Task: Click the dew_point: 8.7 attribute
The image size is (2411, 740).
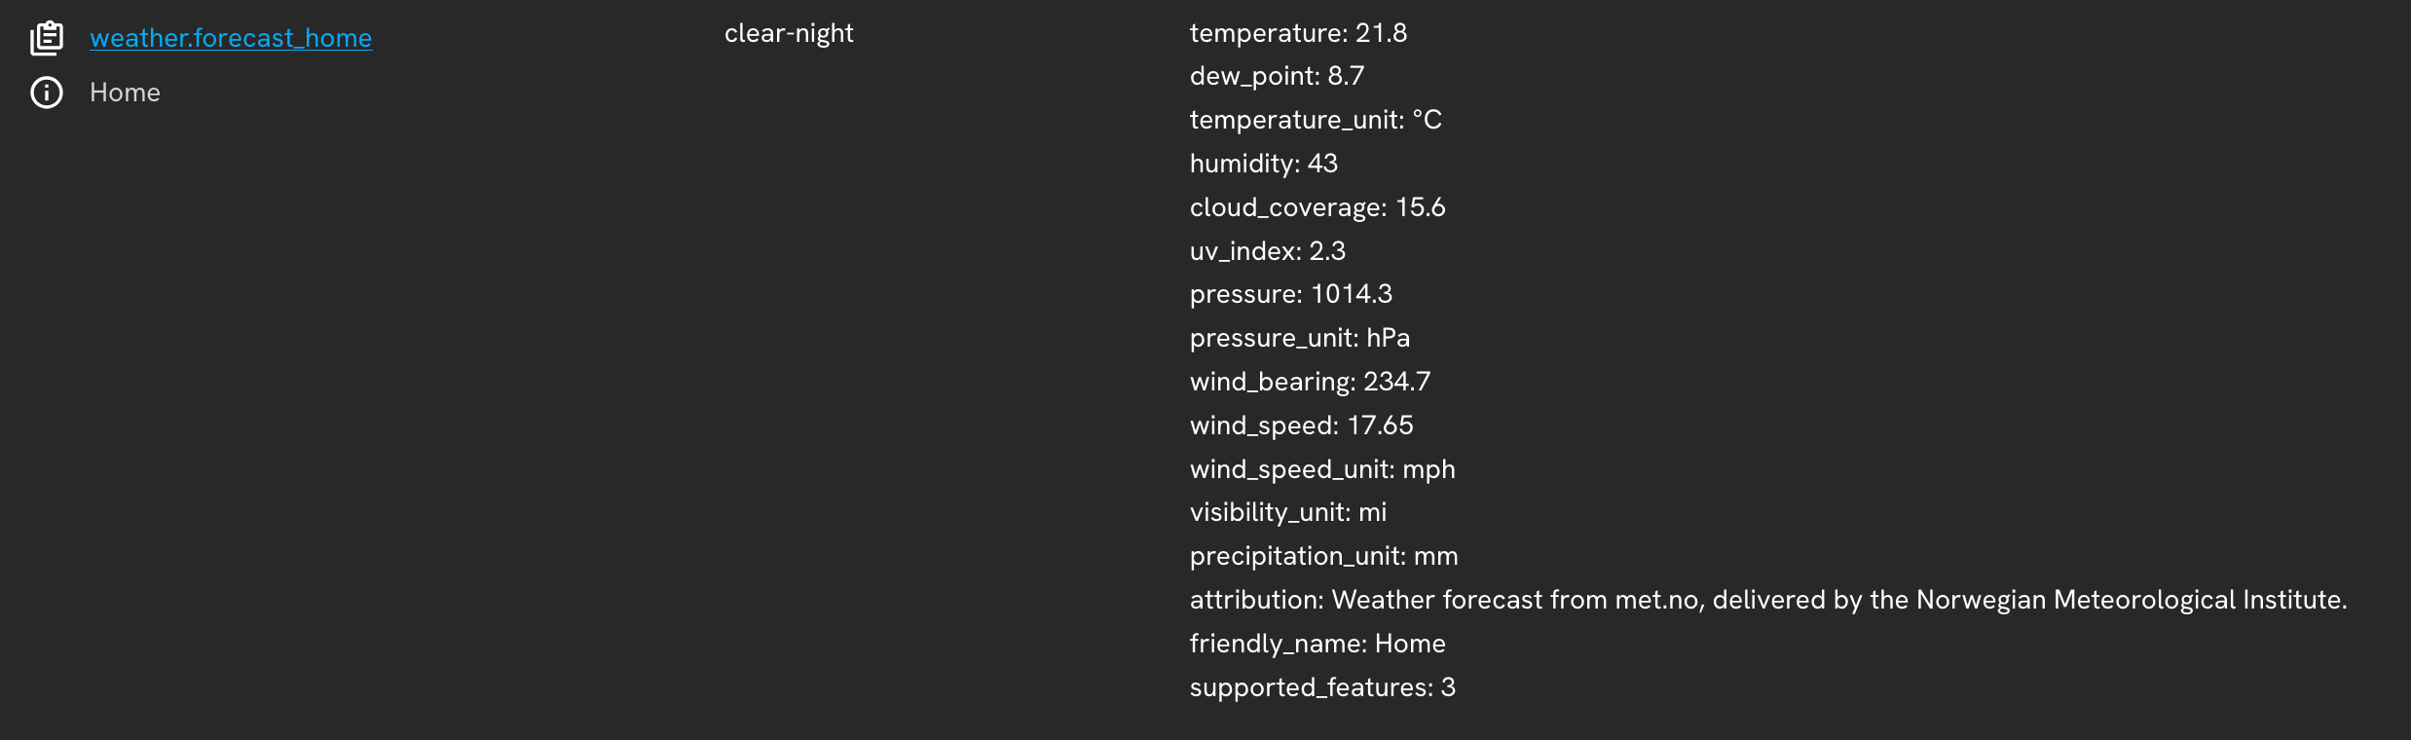Action: (x=1277, y=76)
